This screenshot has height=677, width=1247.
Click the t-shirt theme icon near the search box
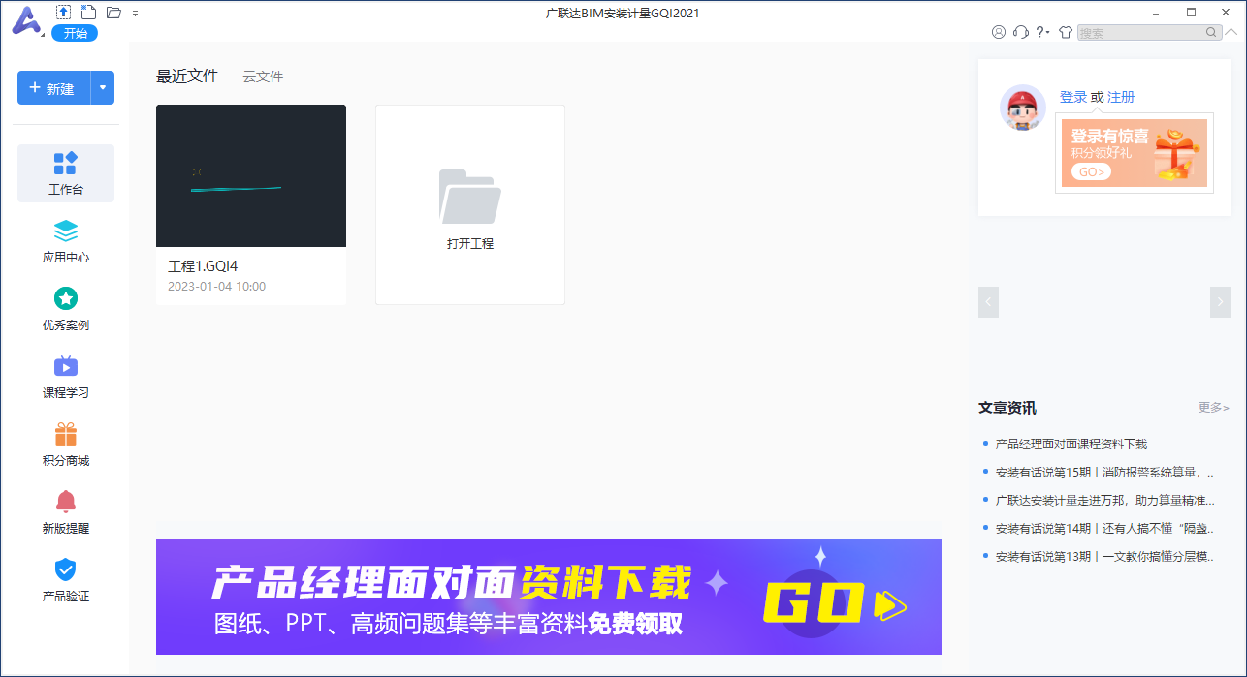[x=1065, y=31]
